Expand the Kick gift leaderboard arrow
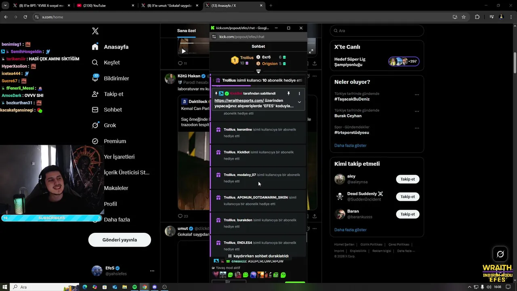517x291 pixels. [x=258, y=72]
